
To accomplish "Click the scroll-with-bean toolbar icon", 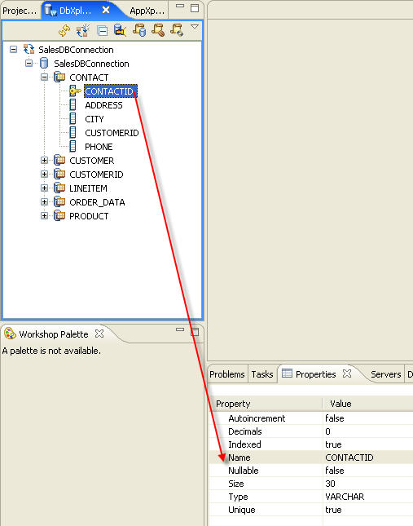I will (158, 30).
